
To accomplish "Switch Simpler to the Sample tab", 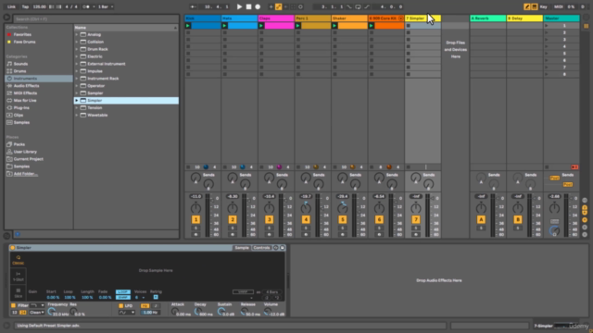I will [x=242, y=248].
